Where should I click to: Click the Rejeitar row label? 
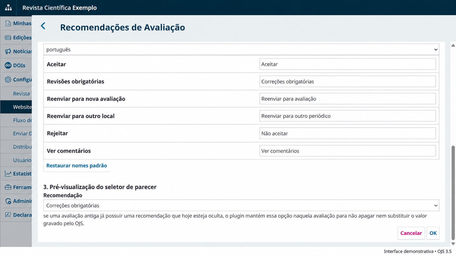pos(57,133)
